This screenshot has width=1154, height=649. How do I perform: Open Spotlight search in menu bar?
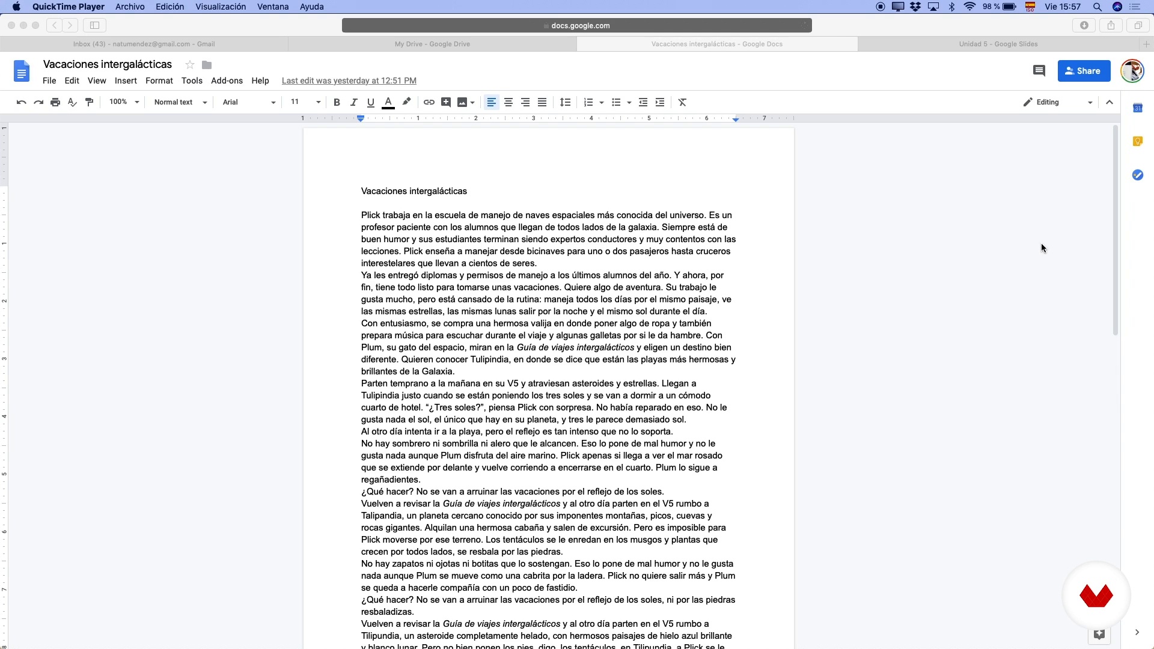pos(1098,7)
